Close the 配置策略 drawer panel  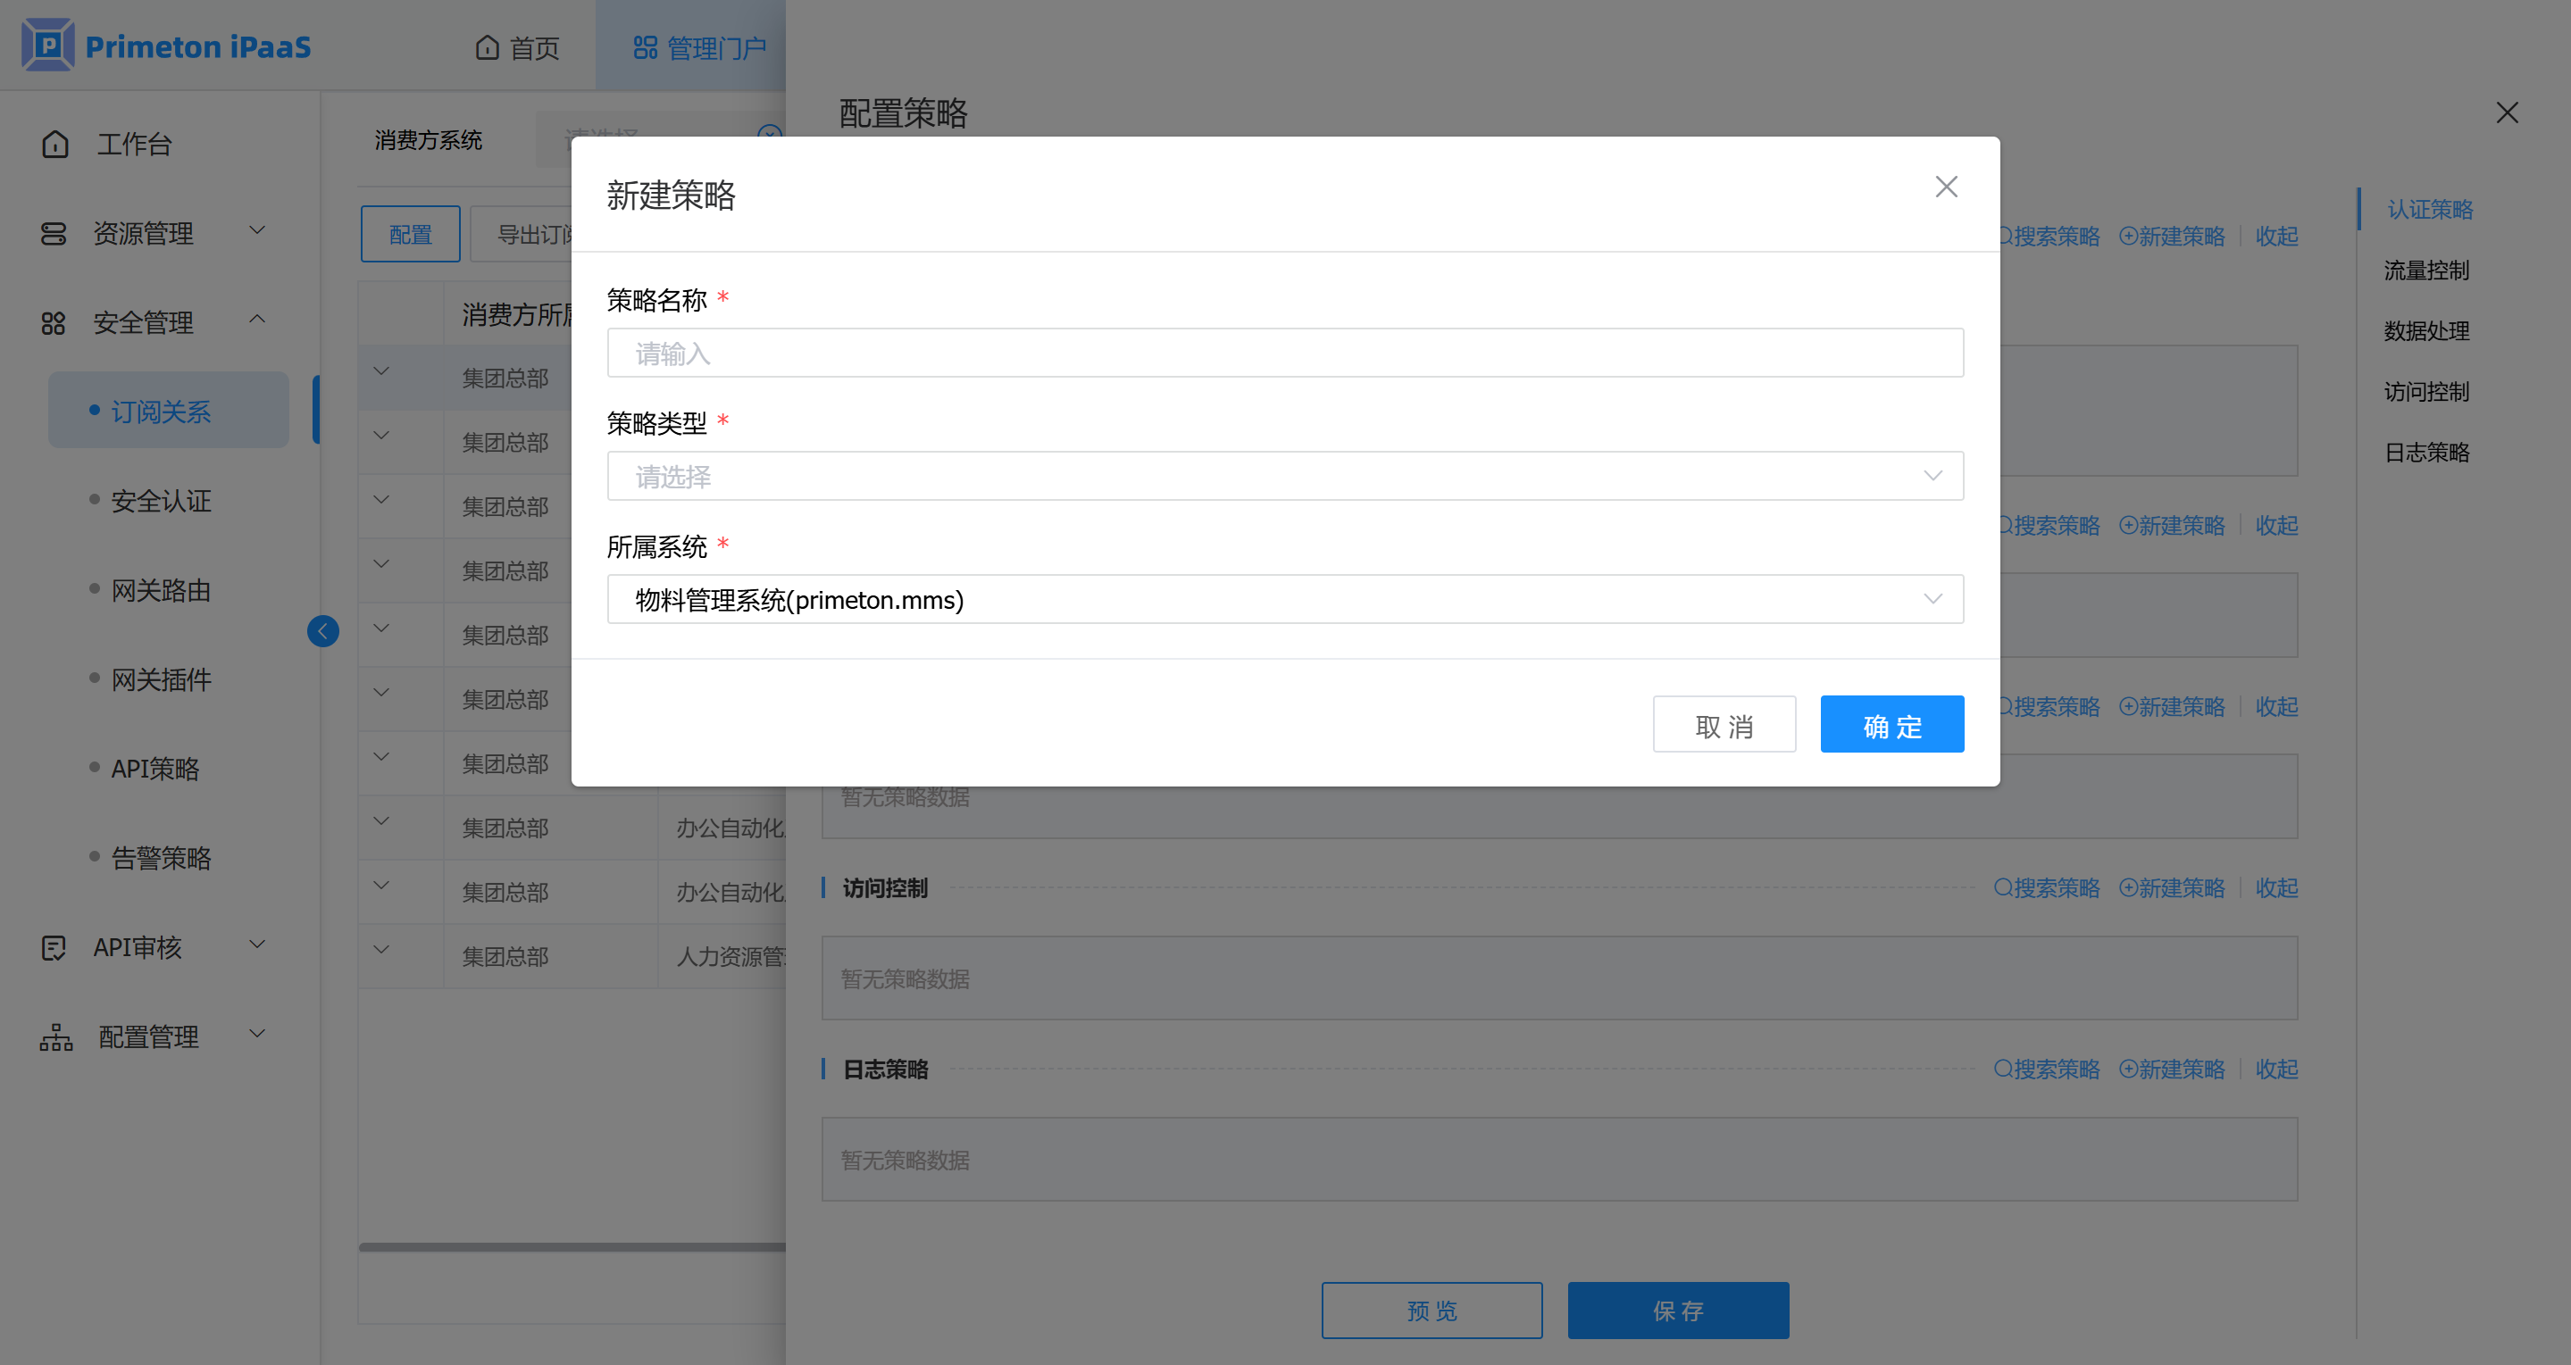pyautogui.click(x=2506, y=112)
